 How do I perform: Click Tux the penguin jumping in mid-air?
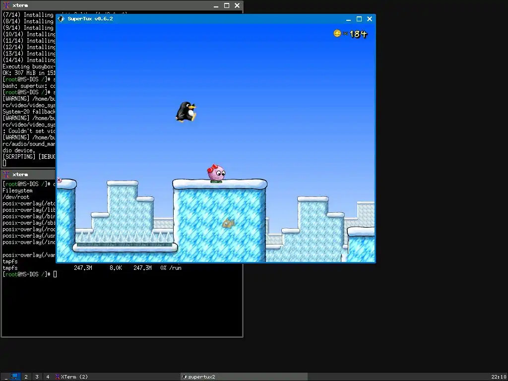point(186,112)
